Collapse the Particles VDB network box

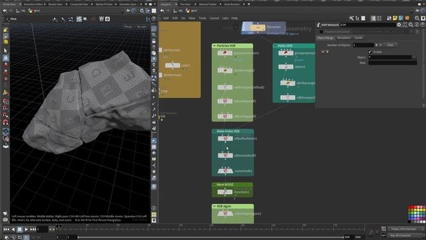click(x=214, y=46)
